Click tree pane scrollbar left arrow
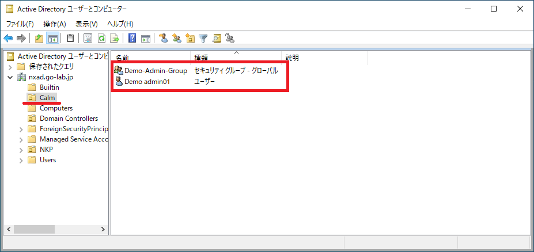 coord(9,229)
